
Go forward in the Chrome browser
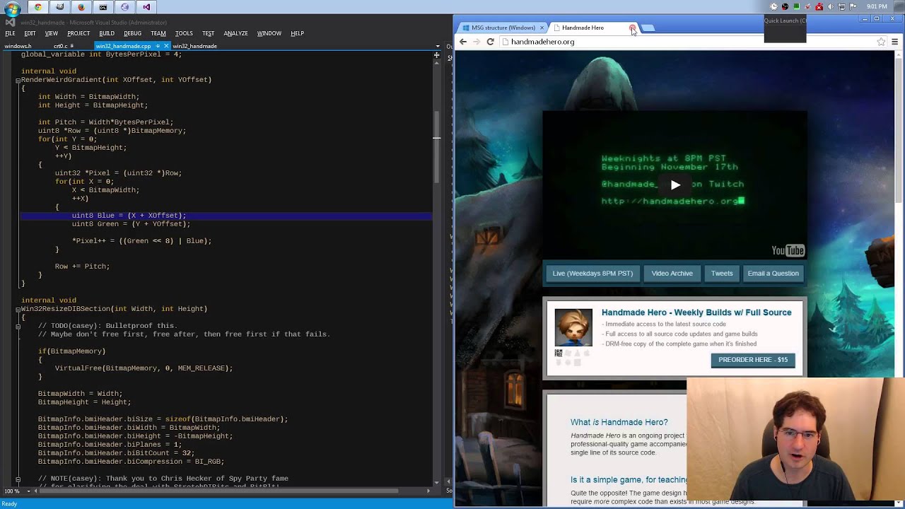477,42
